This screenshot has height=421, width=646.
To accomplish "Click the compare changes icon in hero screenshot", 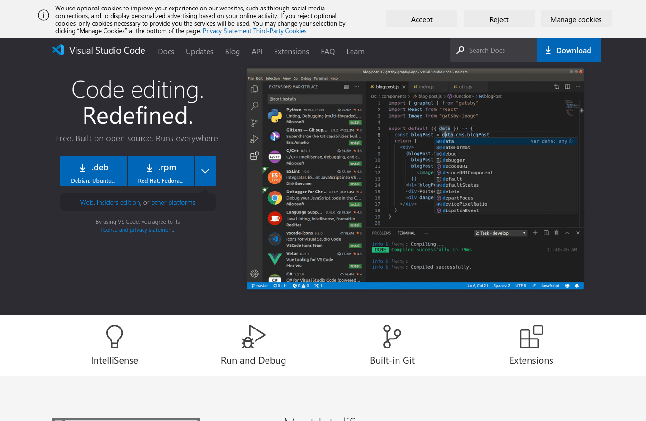I will pos(557,87).
